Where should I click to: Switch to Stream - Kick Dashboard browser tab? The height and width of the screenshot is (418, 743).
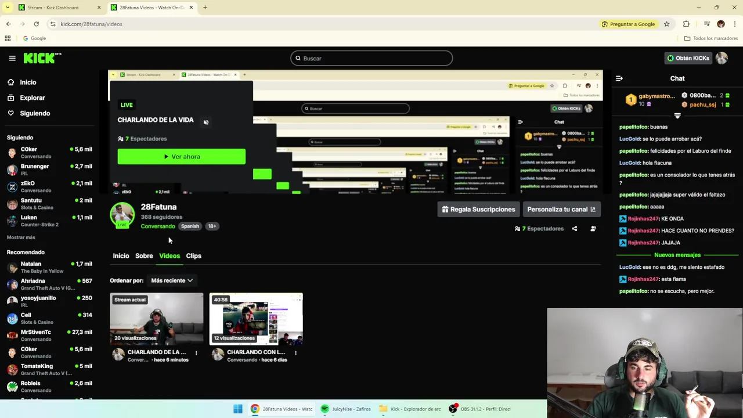pos(59,8)
